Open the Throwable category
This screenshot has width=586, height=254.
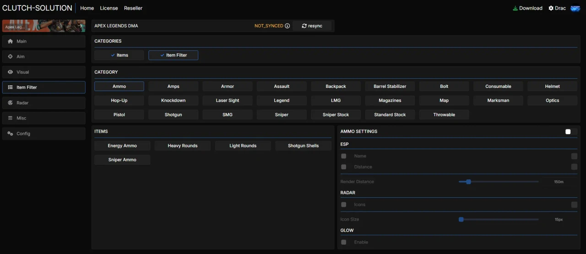click(444, 115)
